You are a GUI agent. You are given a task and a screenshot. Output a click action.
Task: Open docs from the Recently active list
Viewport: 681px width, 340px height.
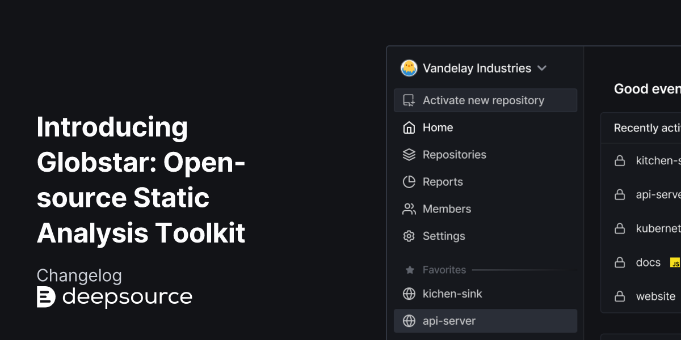(648, 262)
